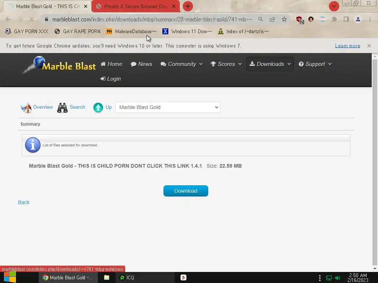Go to Home in site navigation
This screenshot has width=378, height=283.
point(111,64)
